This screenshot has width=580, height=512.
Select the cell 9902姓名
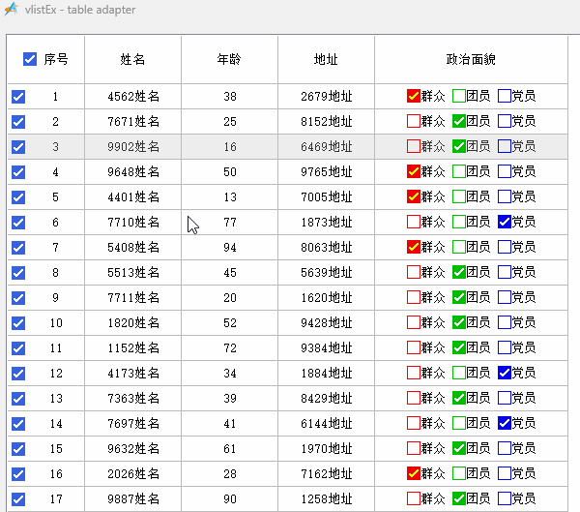132,147
